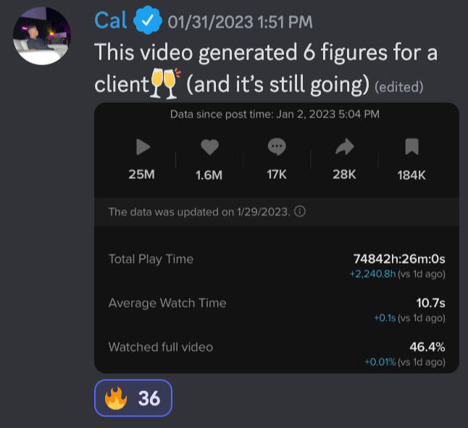
Task: Open the embedded analytics image
Action: coord(277,238)
